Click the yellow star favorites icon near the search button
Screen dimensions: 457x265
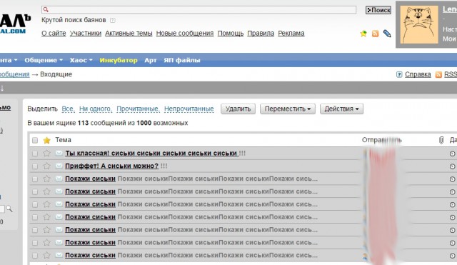click(363, 34)
